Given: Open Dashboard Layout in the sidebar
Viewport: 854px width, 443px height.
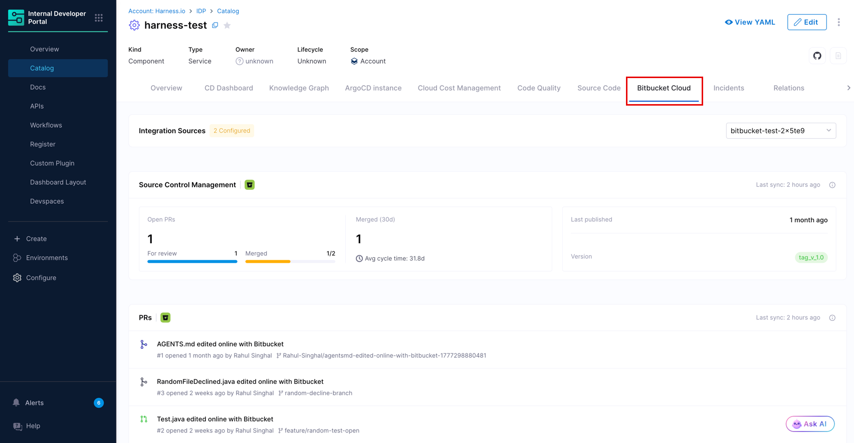Looking at the screenshot, I should tap(58, 182).
